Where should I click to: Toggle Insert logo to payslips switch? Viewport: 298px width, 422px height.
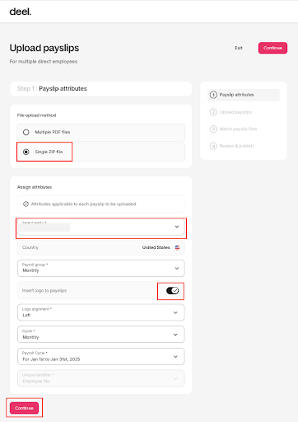pos(173,290)
